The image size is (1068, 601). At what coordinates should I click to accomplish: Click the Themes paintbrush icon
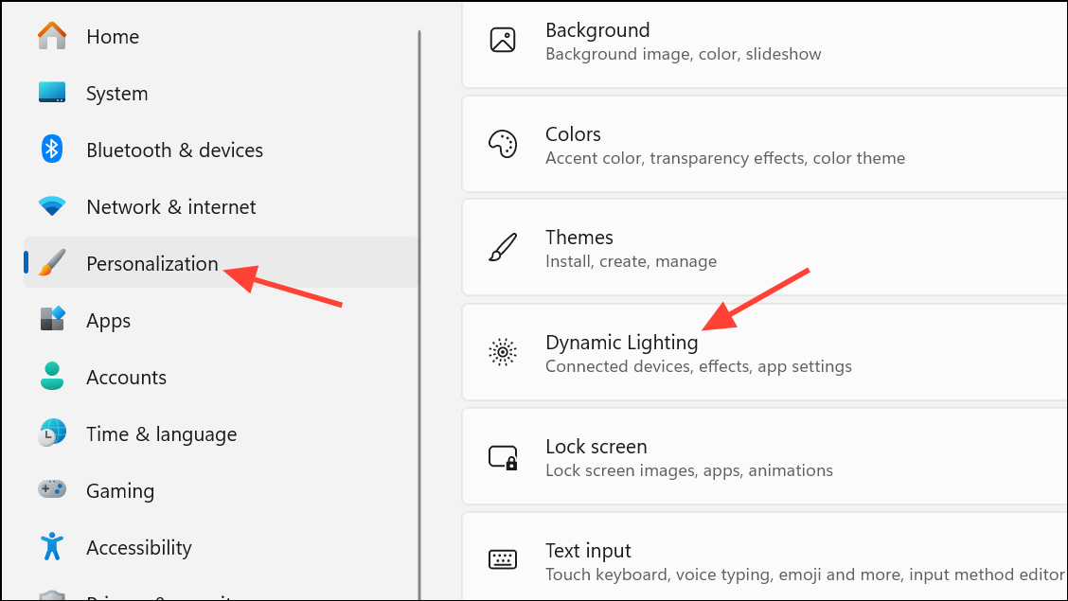503,248
